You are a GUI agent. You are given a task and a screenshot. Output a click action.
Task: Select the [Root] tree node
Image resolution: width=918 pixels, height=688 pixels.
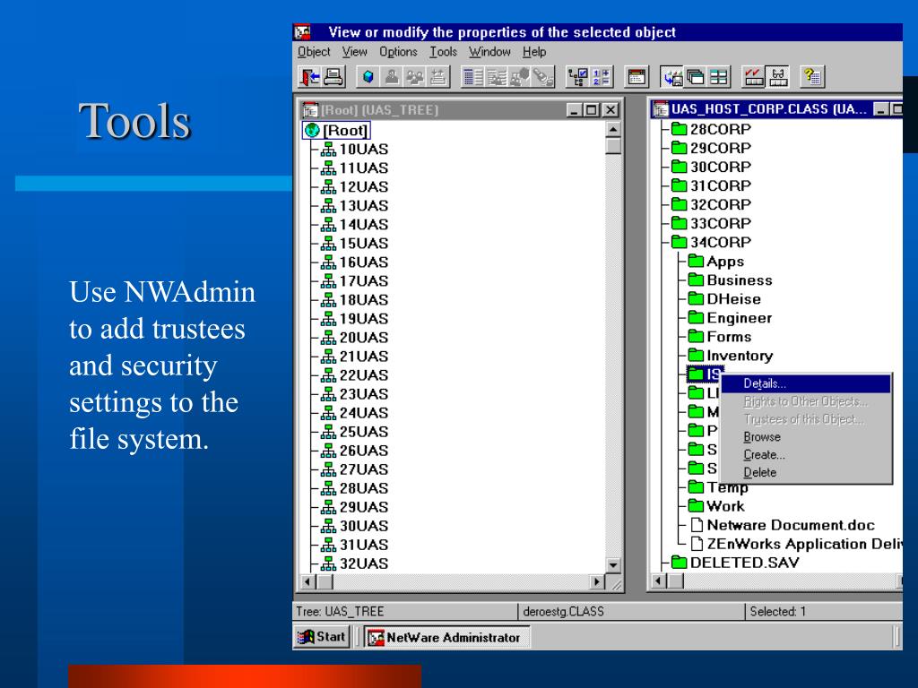[x=338, y=131]
